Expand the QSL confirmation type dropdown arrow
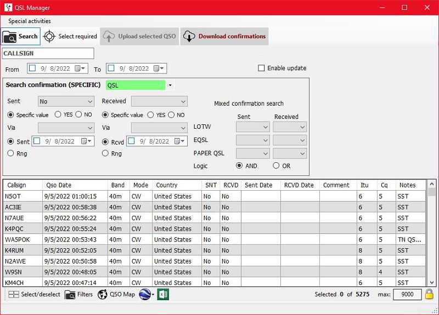 [170, 85]
